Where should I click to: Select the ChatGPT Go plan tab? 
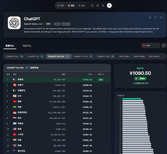click(x=36, y=56)
